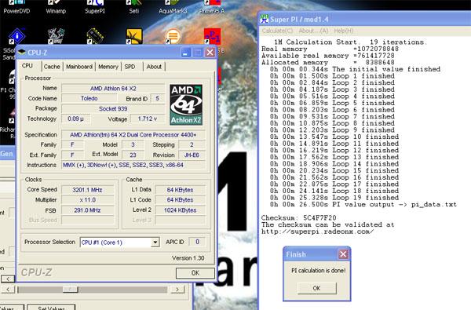
Task: Click the Technology 0.09 µ value
Action: 75,119
